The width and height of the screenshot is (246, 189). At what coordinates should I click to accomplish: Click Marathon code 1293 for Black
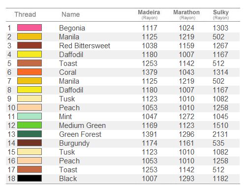[x=186, y=179]
